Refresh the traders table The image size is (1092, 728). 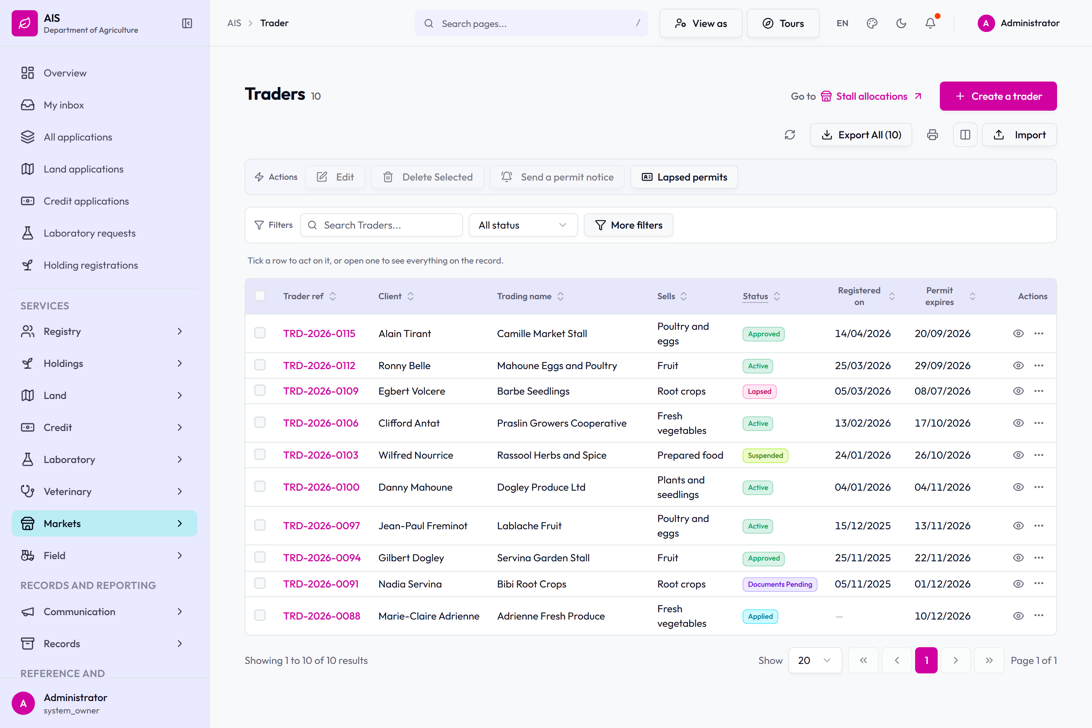click(790, 135)
